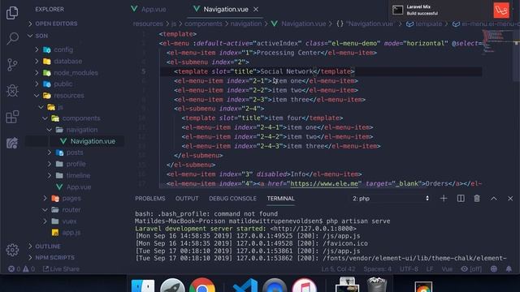Open the Debug view bug icon
The image size is (520, 292).
[x=12, y=90]
